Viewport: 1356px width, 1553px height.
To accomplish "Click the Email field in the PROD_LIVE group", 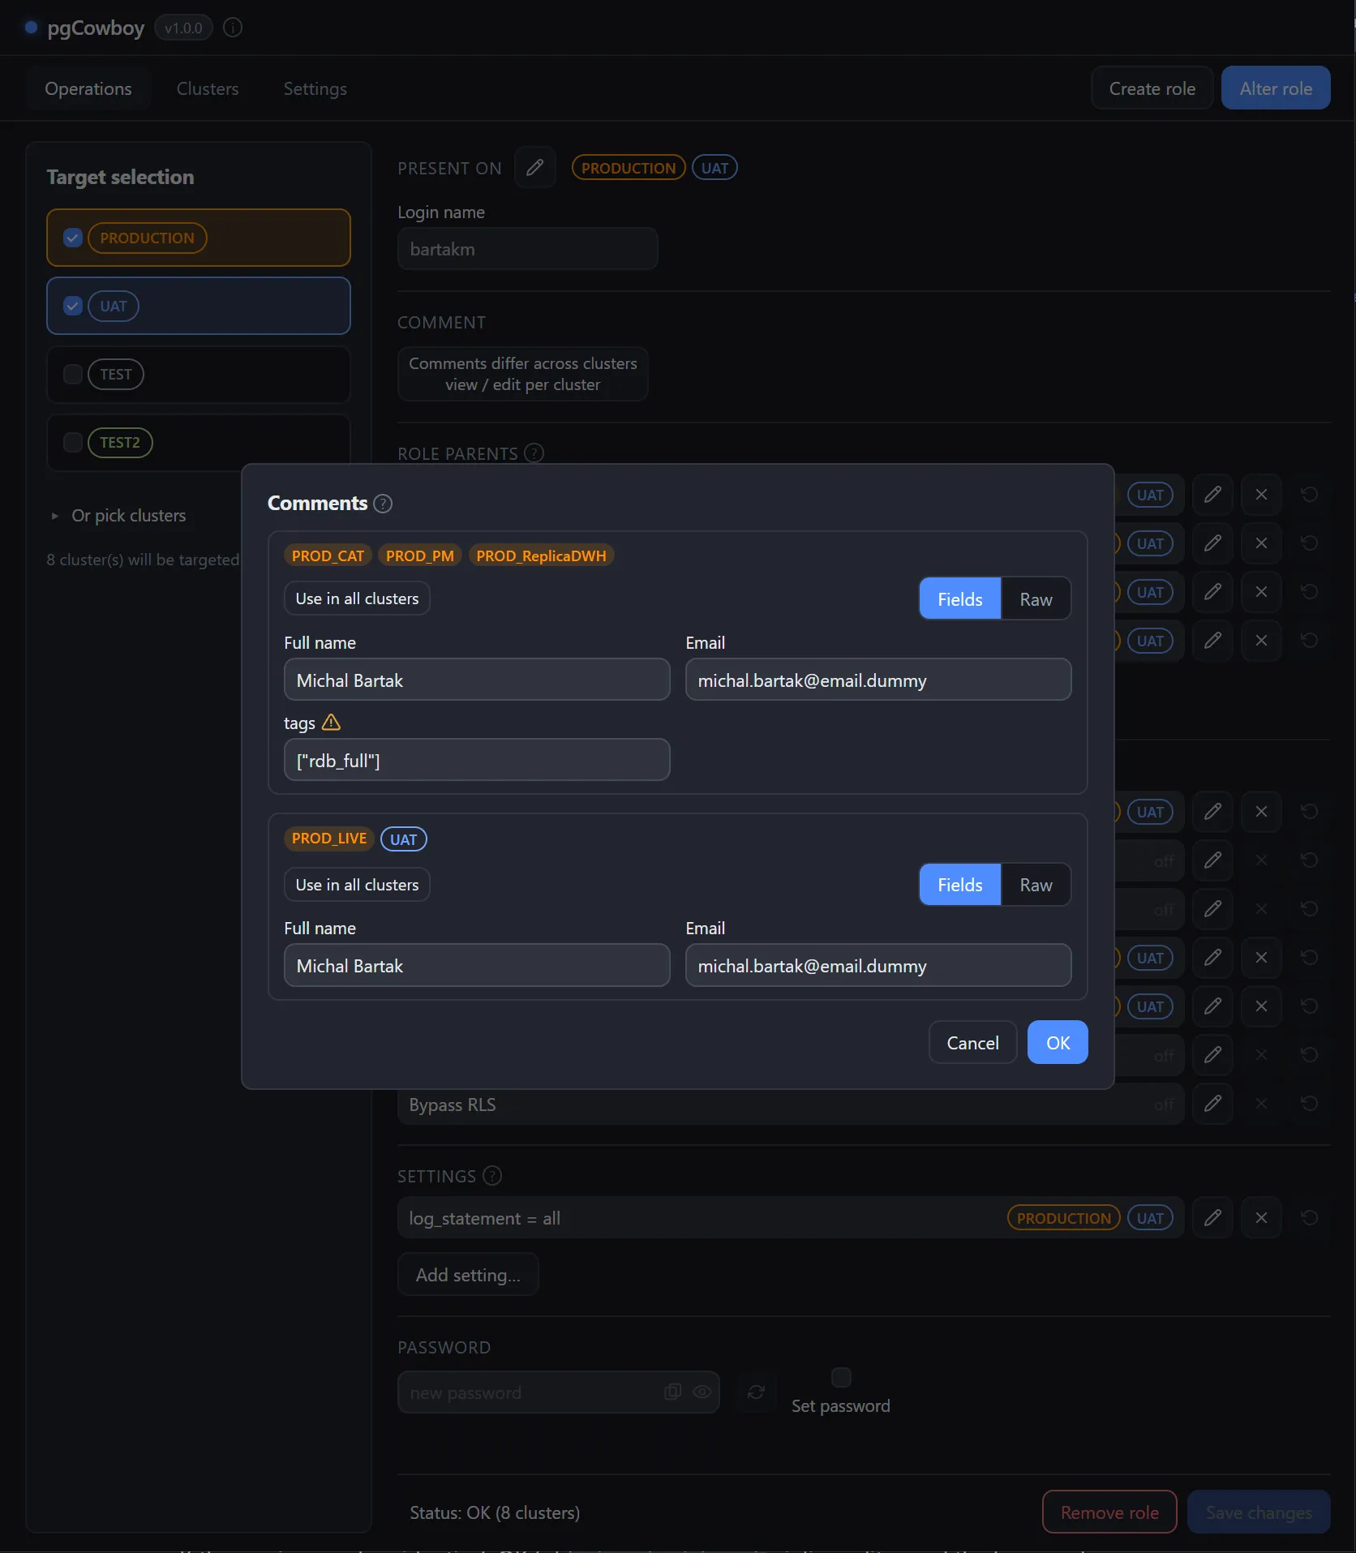I will [878, 965].
